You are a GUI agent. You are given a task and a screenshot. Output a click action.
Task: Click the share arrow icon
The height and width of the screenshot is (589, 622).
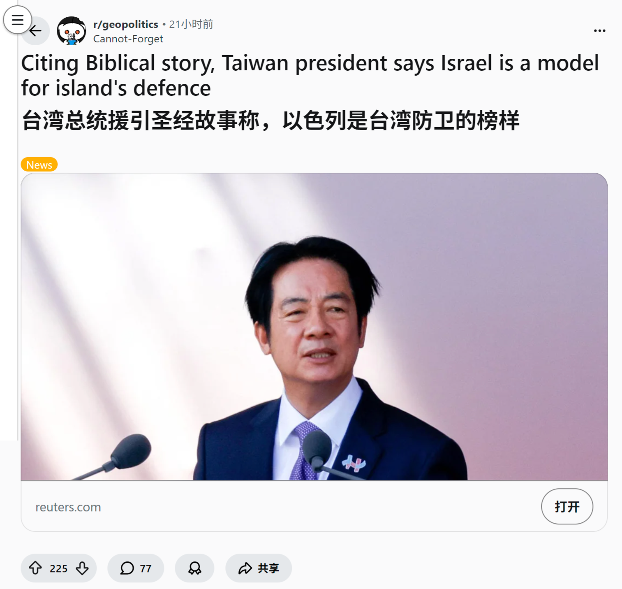pyautogui.click(x=245, y=568)
